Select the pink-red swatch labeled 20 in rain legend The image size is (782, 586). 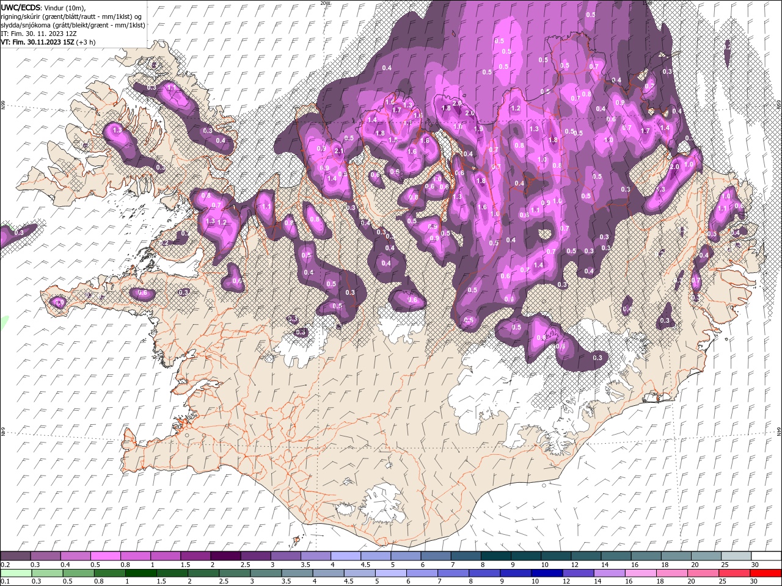click(704, 573)
